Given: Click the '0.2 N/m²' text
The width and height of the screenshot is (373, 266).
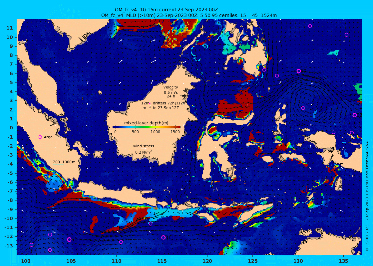Looking at the screenshot, I should 144,152.
